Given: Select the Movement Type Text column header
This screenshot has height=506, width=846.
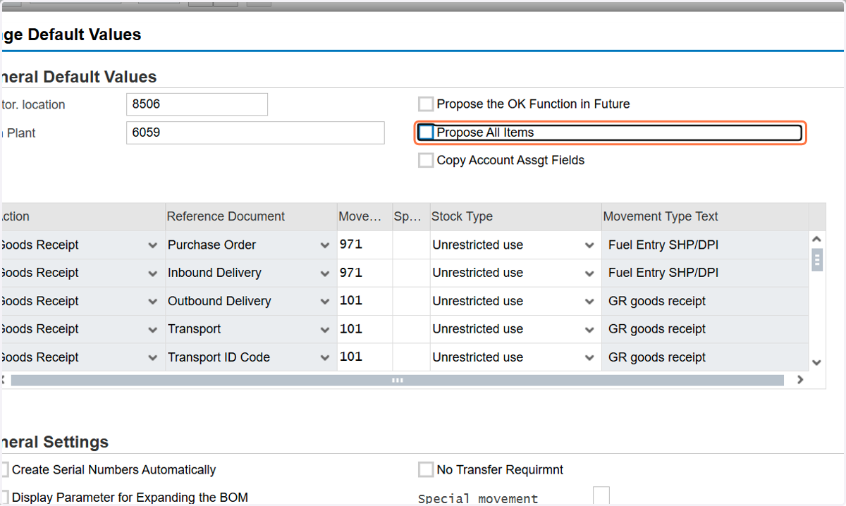Looking at the screenshot, I should pyautogui.click(x=705, y=216).
